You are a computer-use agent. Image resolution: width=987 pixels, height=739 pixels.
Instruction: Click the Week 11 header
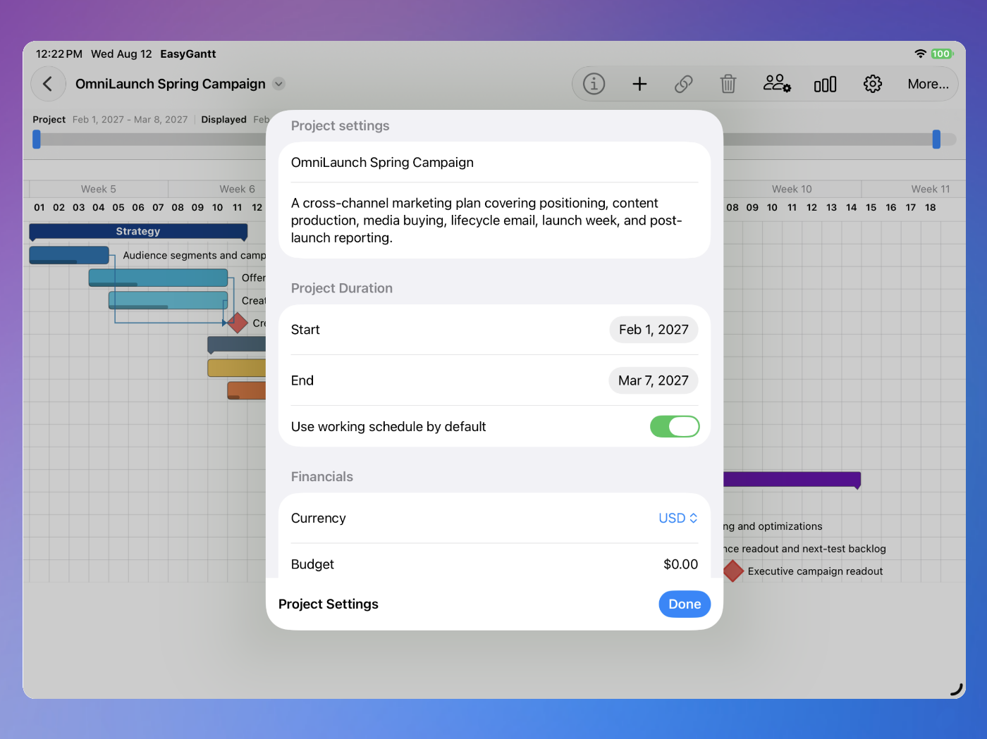click(x=931, y=189)
